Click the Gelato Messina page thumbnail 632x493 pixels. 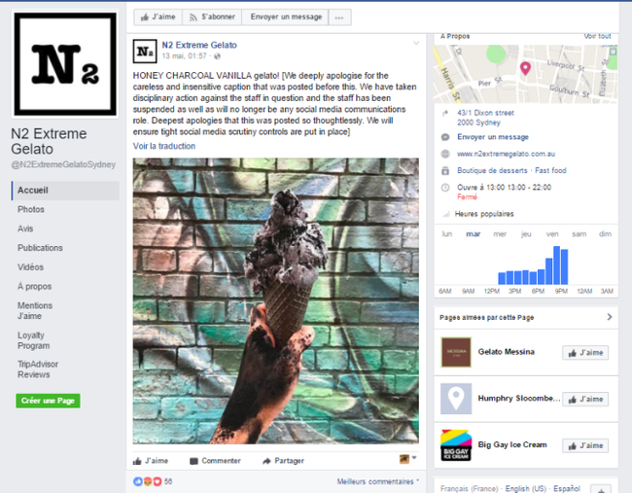tap(456, 352)
